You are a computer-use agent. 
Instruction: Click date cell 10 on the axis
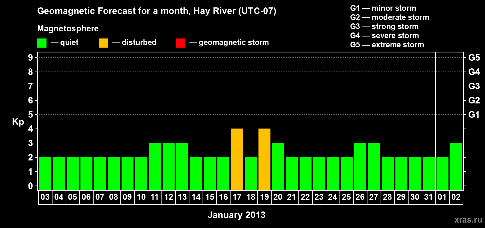(x=141, y=197)
